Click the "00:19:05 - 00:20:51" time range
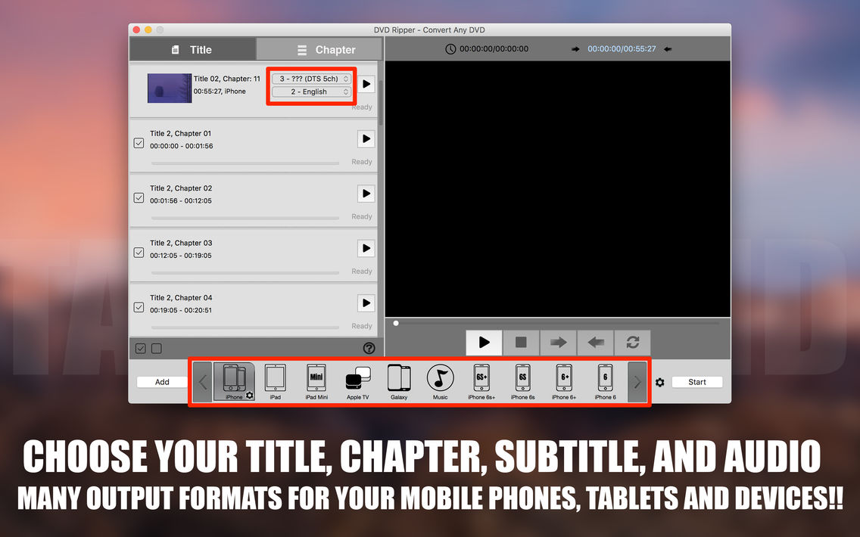This screenshot has width=860, height=537. point(181,310)
